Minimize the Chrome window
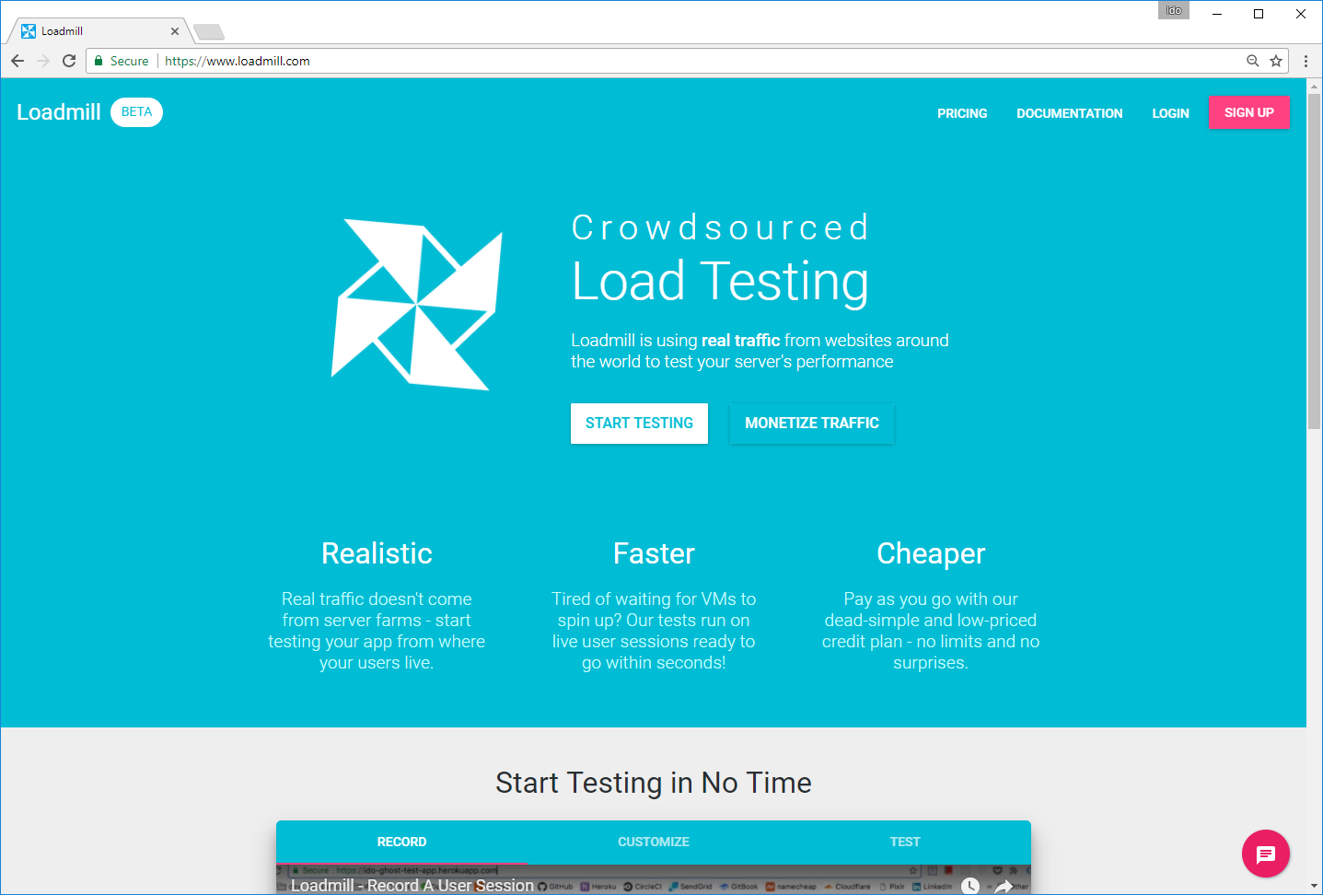This screenshot has height=895, width=1323. (1217, 14)
